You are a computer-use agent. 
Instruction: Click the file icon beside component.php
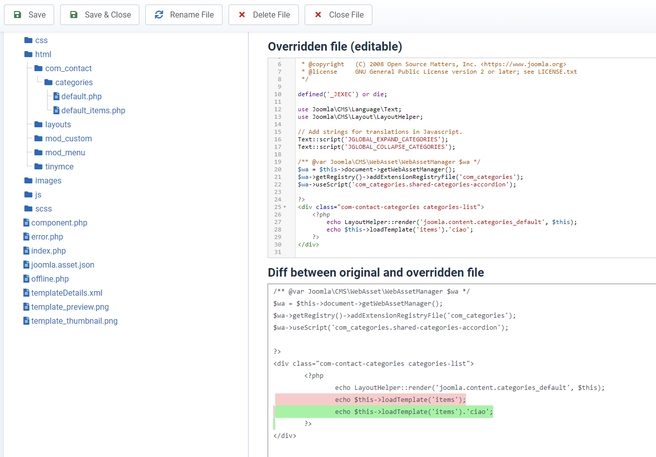pos(26,222)
